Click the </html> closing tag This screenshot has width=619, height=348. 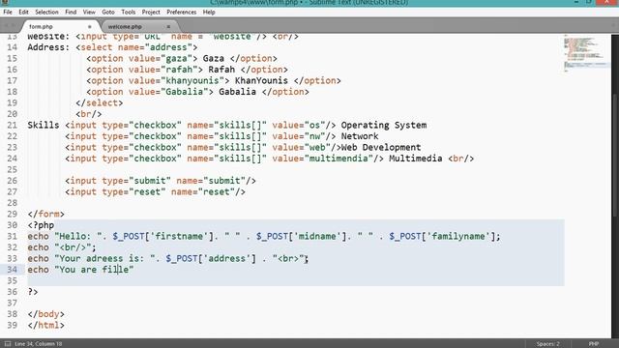(45, 325)
